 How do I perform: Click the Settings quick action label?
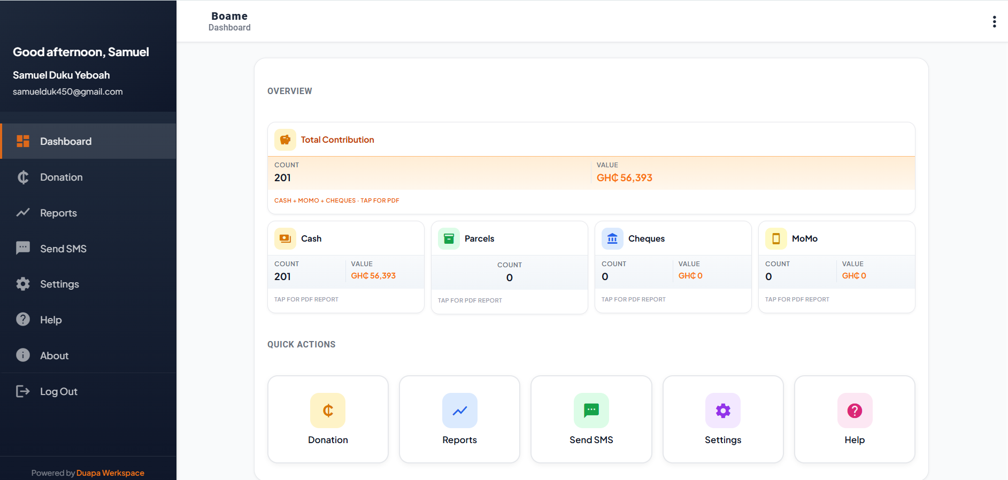pos(722,440)
